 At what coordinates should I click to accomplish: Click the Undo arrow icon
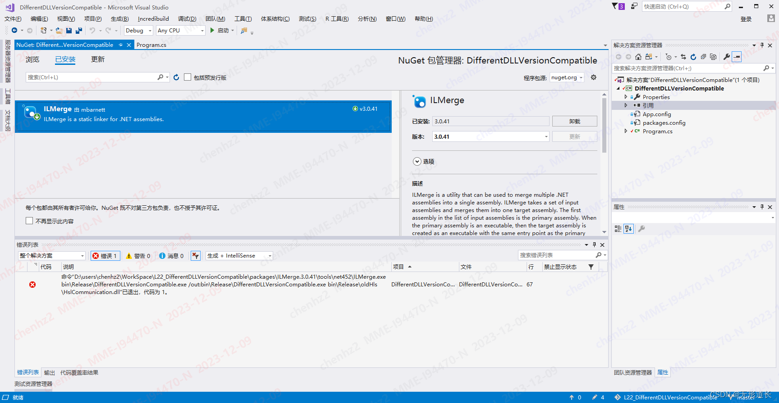point(92,31)
